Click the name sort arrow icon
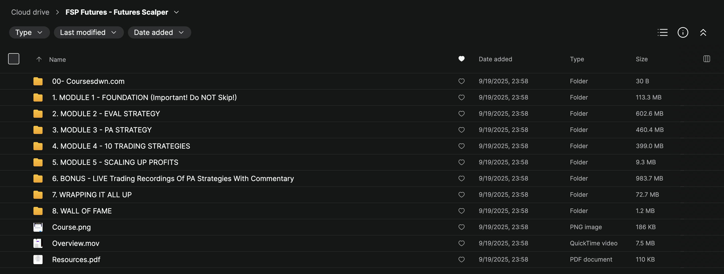Screen dimensions: 724x274 point(39,59)
